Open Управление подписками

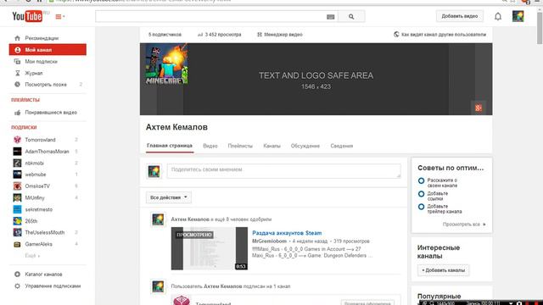[53, 286]
